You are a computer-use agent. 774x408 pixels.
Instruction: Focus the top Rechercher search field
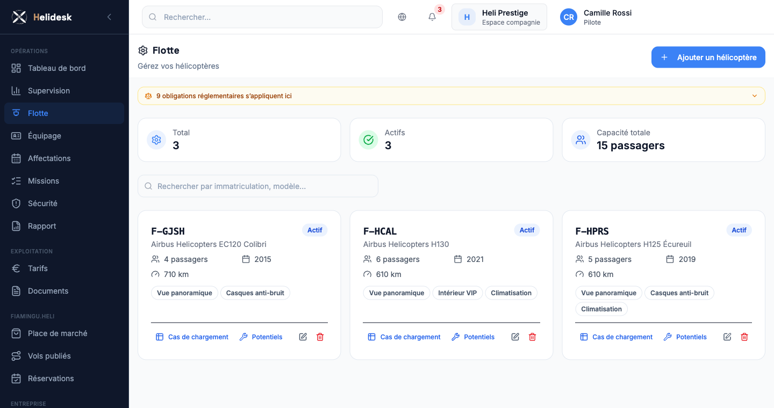[262, 17]
